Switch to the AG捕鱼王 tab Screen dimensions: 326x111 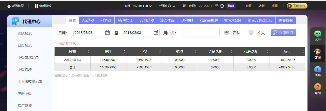125,20
